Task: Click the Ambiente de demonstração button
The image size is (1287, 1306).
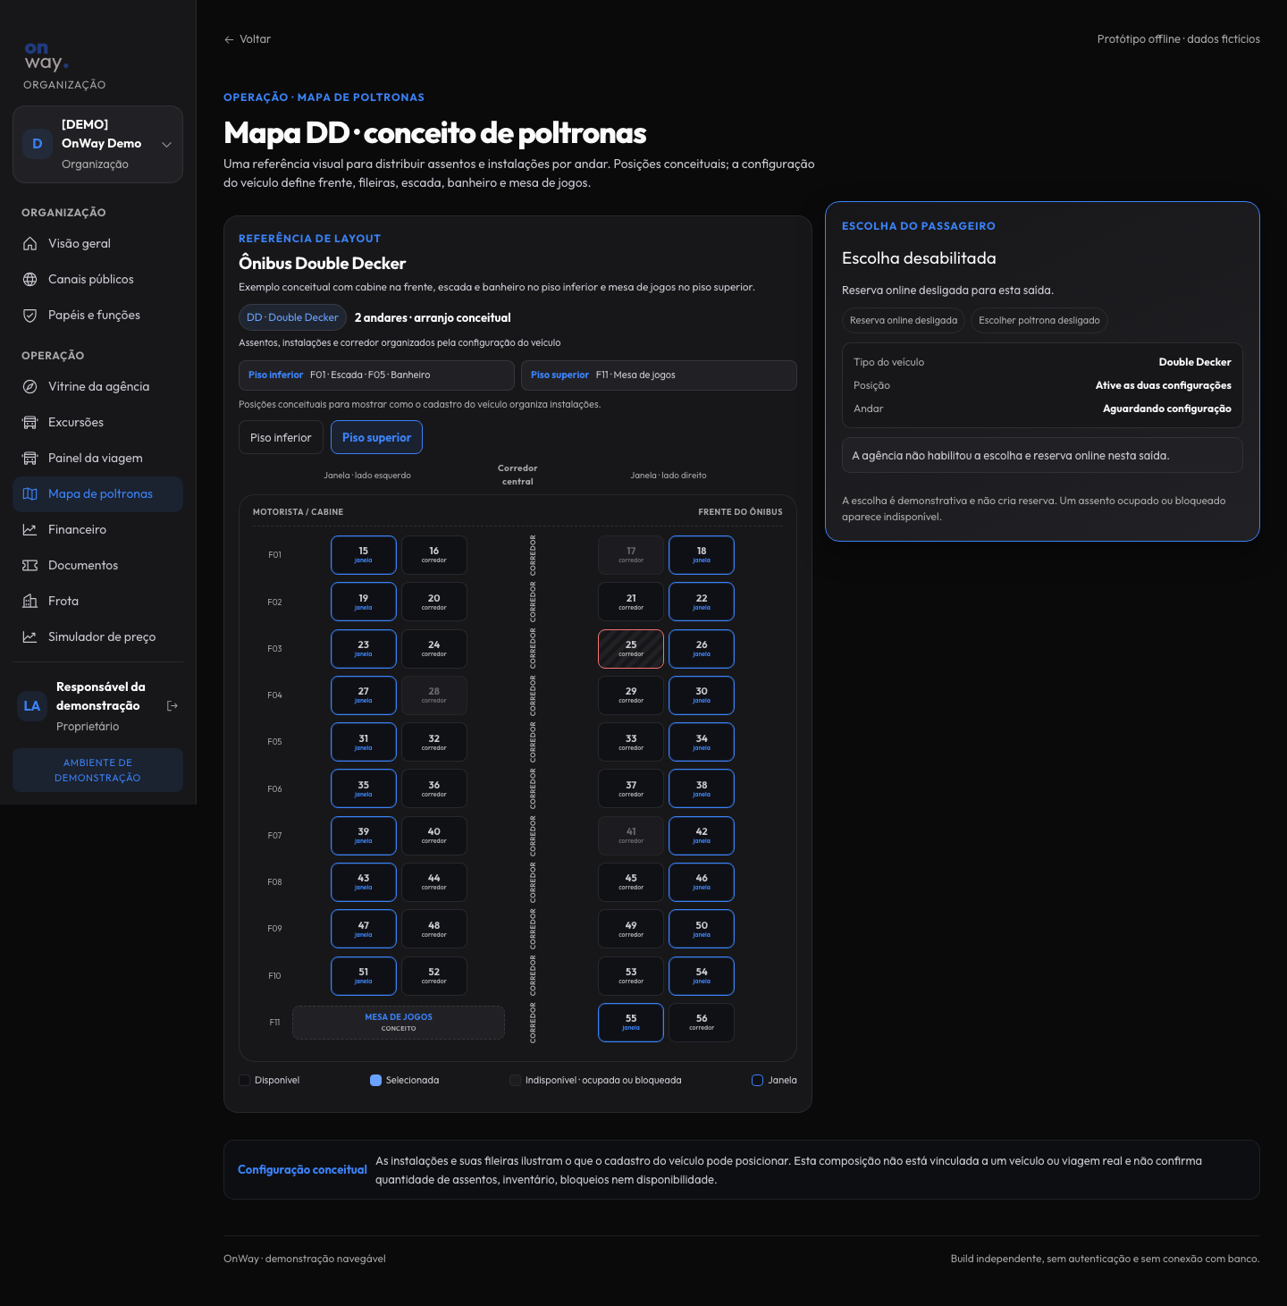Action: click(x=97, y=770)
